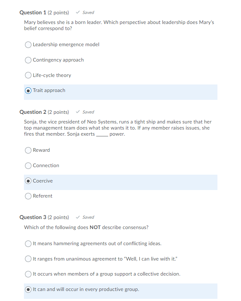Image resolution: width=241 pixels, height=301 pixels.
Task: Click the Saved checkmark icon for Question 3
Action: pos(77,217)
